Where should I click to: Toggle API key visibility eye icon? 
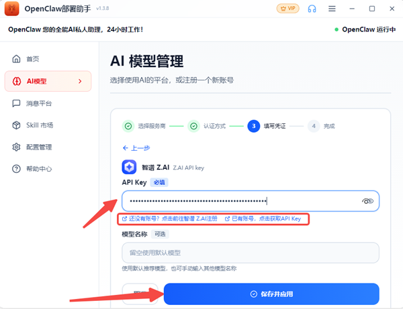(x=367, y=201)
